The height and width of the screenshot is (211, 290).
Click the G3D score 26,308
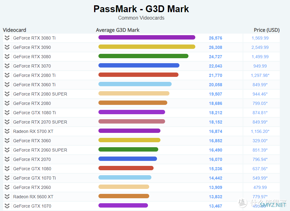coord(216,47)
